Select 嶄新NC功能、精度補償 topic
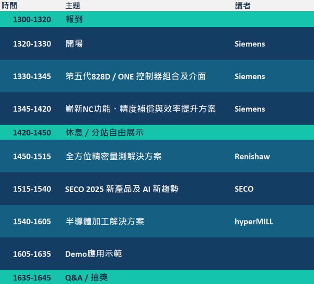The height and width of the screenshot is (284, 314). (x=141, y=109)
